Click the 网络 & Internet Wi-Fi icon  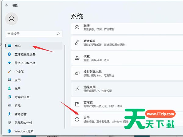[9, 63]
